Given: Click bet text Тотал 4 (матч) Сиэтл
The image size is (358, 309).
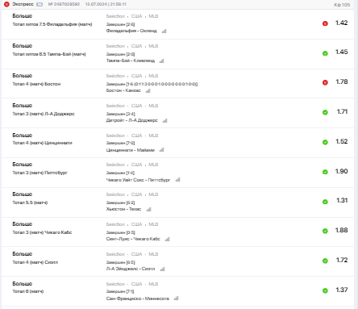Looking at the screenshot, I should coord(35,262).
